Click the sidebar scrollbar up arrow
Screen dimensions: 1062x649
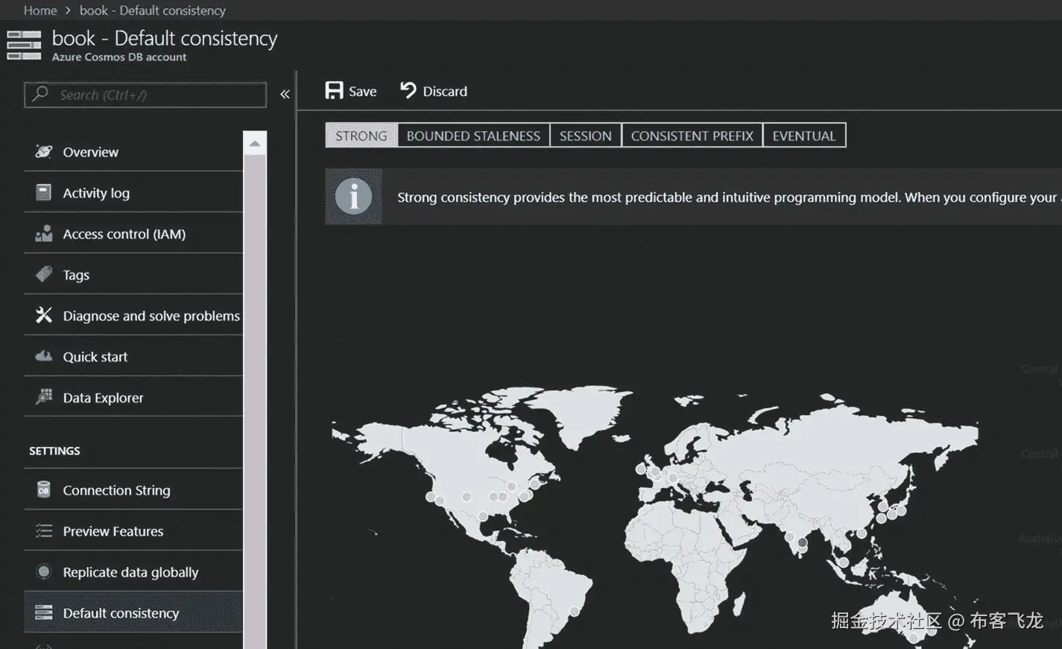point(255,143)
